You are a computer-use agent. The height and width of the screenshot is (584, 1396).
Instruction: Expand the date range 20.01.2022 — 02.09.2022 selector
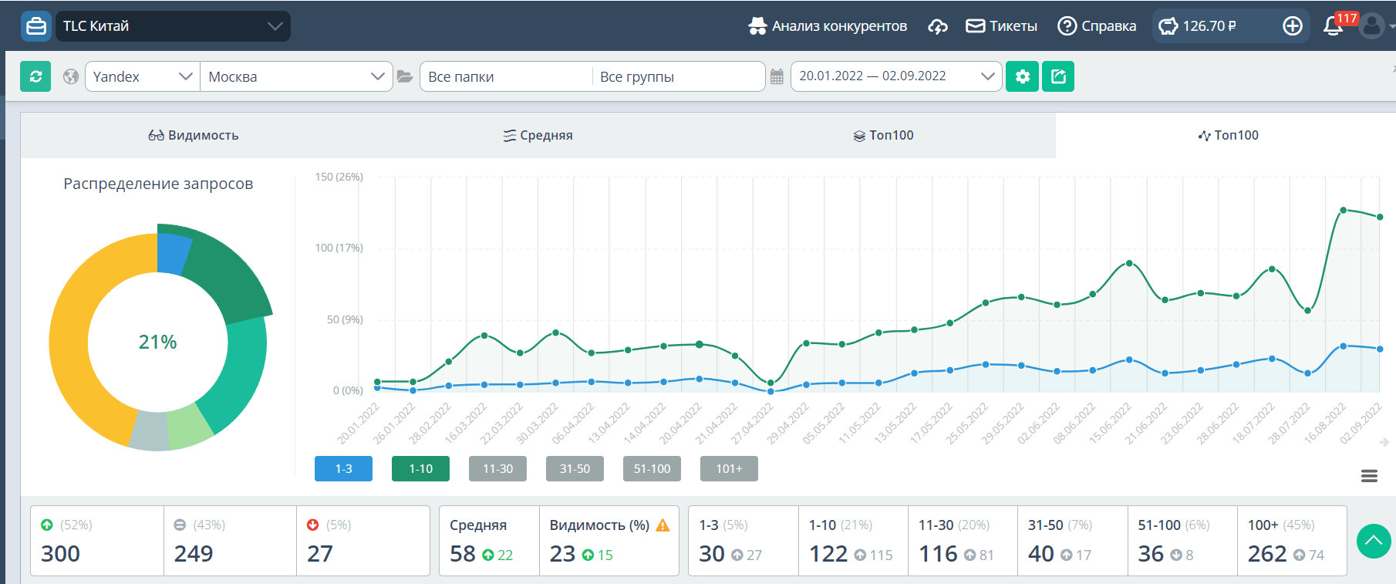click(x=896, y=76)
